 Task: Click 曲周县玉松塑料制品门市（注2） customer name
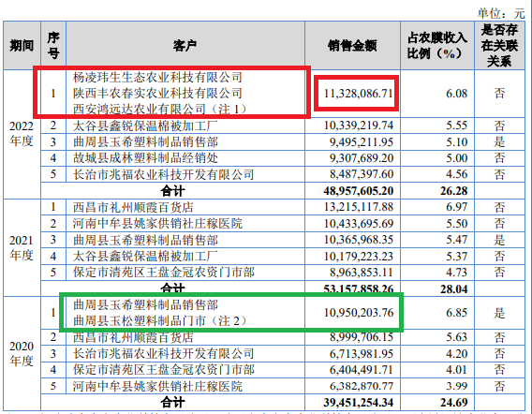pos(159,320)
